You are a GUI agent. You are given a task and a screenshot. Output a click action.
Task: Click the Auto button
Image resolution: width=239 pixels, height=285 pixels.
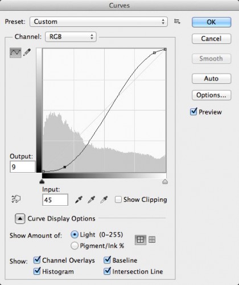[211, 79]
